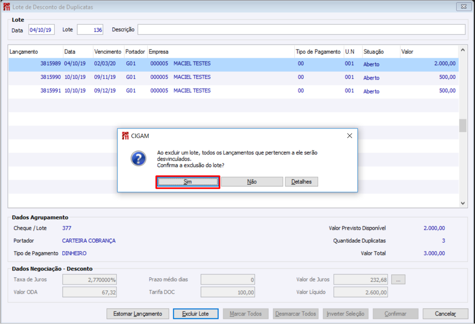
Task: Click the DINHEIRO payment type value
Action: pos(74,253)
